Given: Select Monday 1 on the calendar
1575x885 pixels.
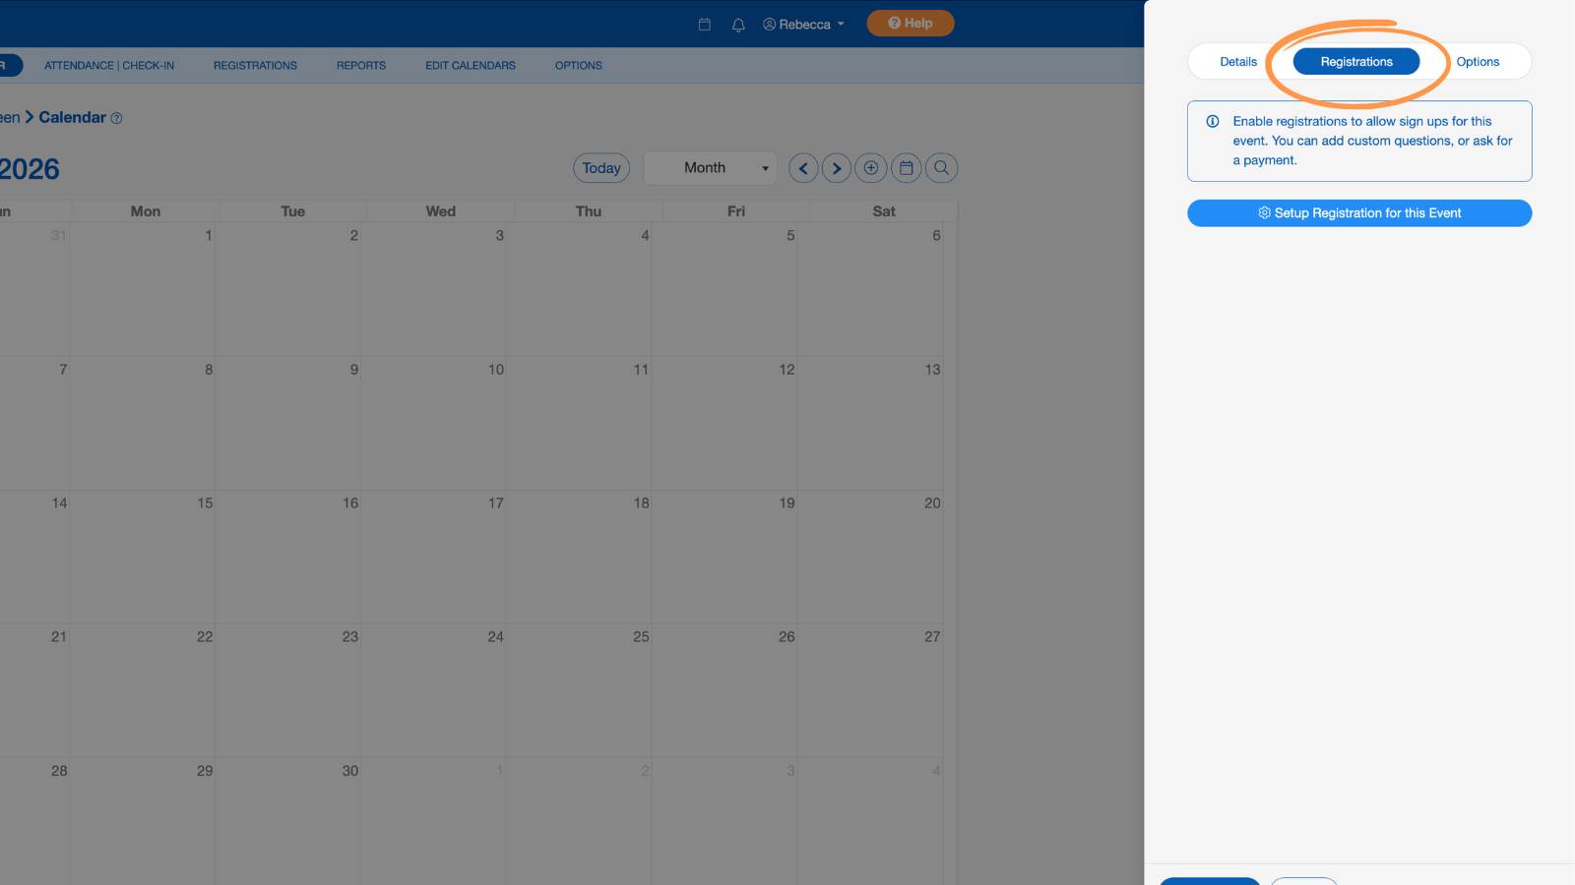Looking at the screenshot, I should click(208, 236).
